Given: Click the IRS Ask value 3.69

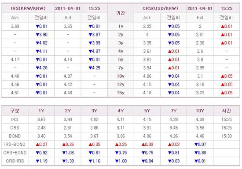Looking at the screenshot, I should tap(15, 26).
